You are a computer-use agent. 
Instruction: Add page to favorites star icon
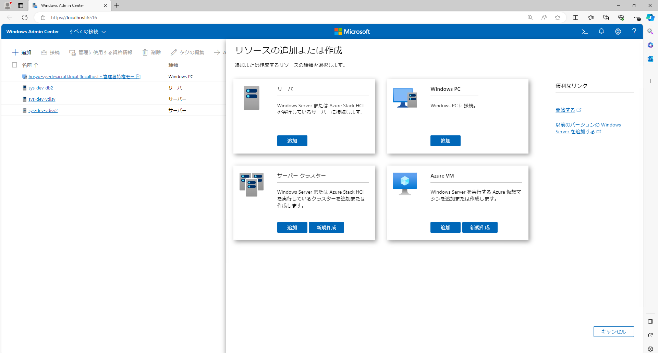click(x=558, y=17)
